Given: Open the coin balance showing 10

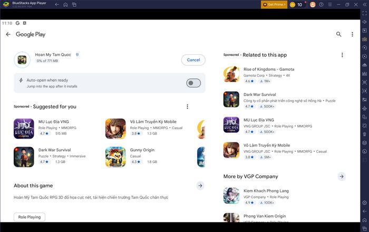Looking at the screenshot, I should click(296, 4).
